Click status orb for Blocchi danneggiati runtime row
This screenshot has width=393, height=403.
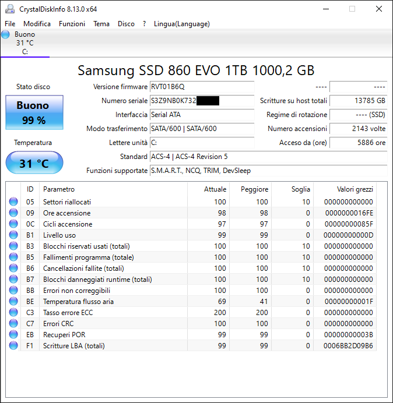[13, 279]
